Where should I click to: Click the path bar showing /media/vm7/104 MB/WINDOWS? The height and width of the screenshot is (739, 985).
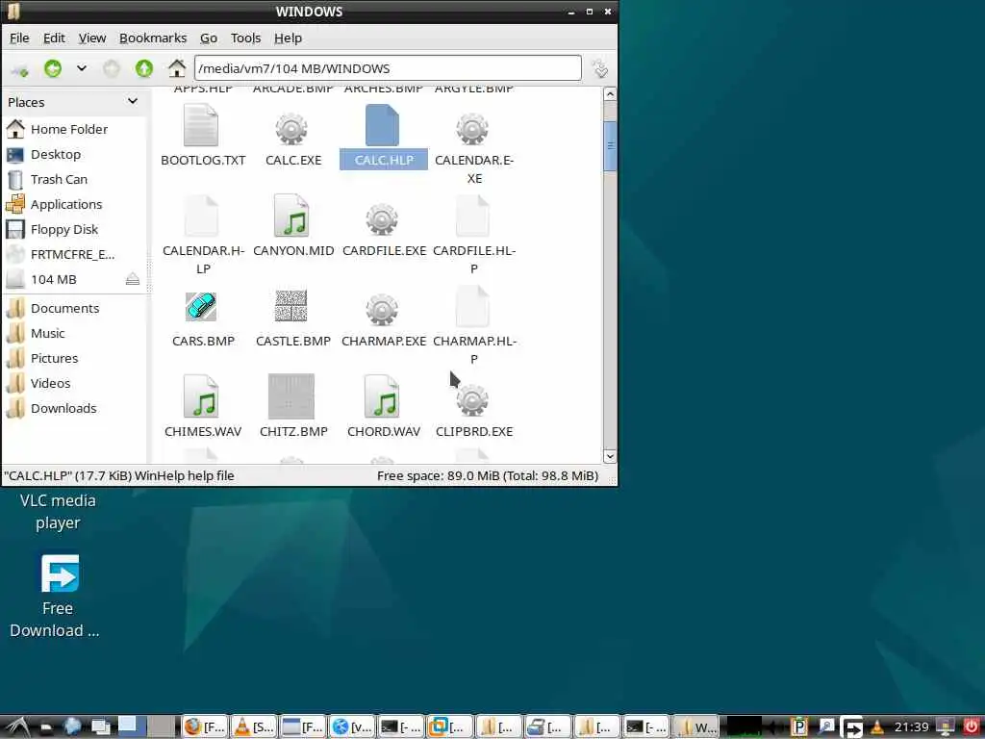(x=388, y=68)
